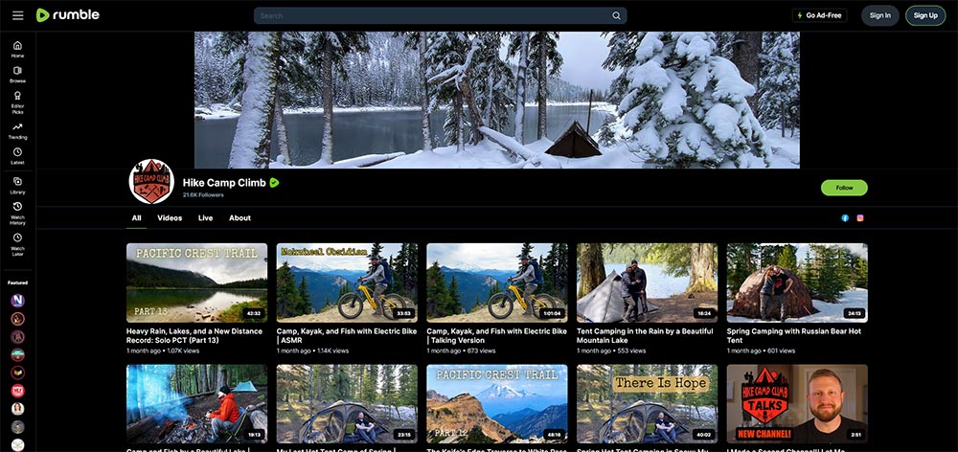Open the third featured channel avatar
This screenshot has width=958, height=452.
17,336
